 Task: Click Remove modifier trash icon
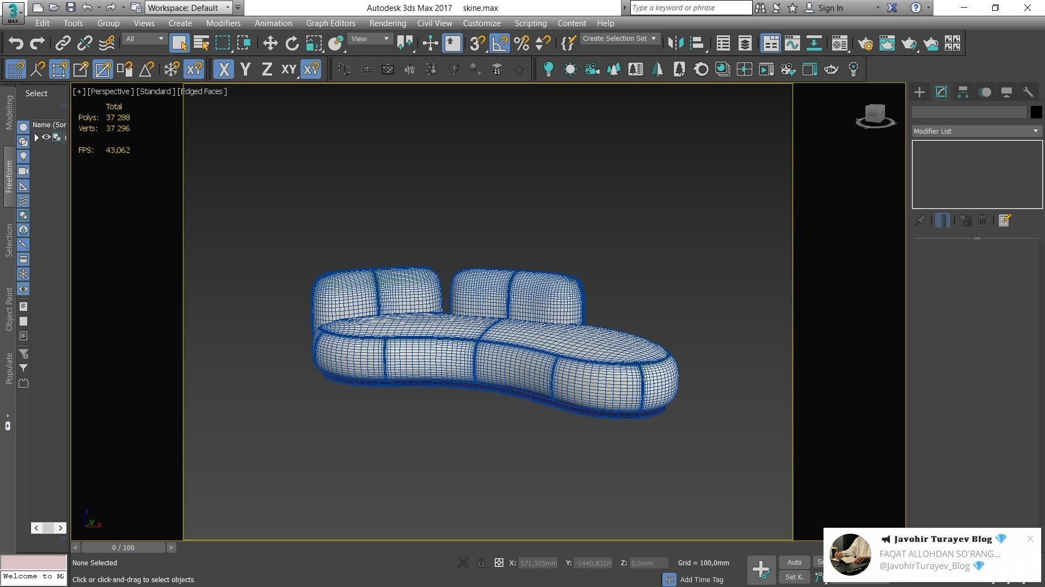click(982, 221)
